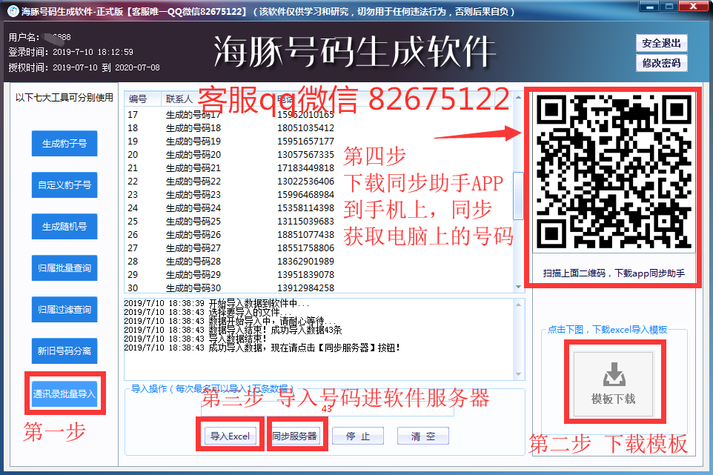Select the 新旧号码分离 tool
The height and width of the screenshot is (475, 713).
click(x=64, y=351)
